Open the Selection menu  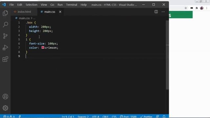click(x=31, y=5)
